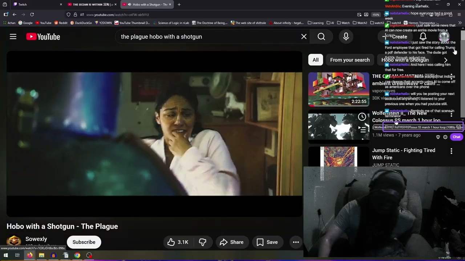This screenshot has height=261, width=465.
Task: Save video to a playlist
Action: click(x=267, y=242)
